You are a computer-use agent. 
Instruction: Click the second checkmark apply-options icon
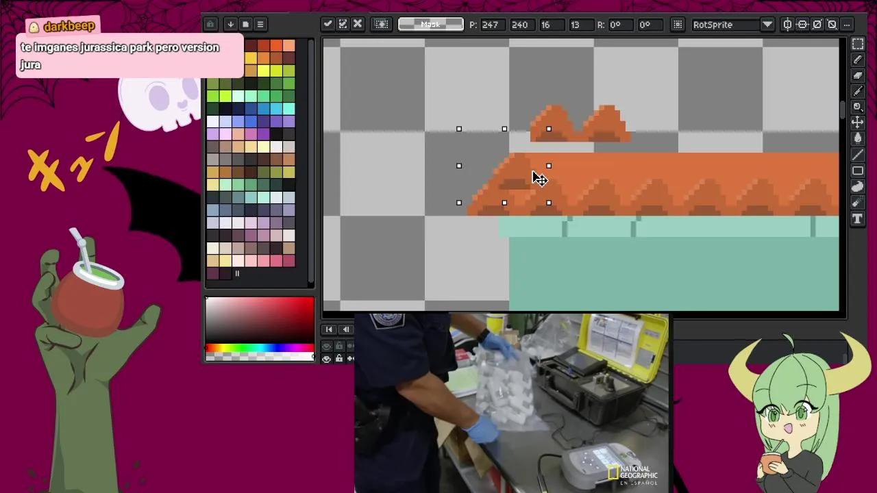pos(343,25)
